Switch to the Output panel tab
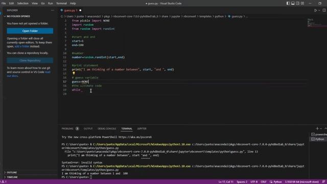 point(88,129)
